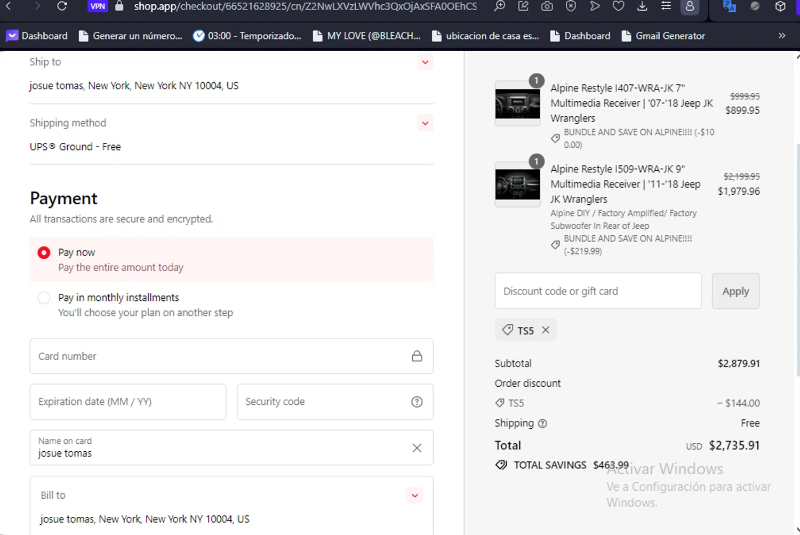Open the easy setup sliders icon
The width and height of the screenshot is (800, 535).
tap(666, 6)
